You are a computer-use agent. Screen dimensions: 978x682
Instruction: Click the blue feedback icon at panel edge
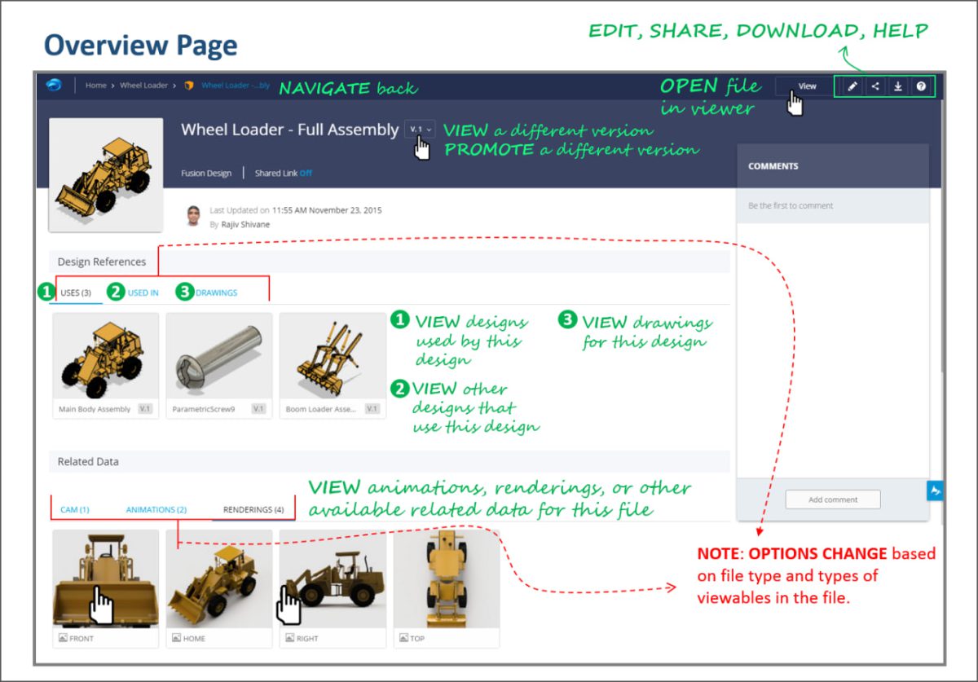point(935,491)
